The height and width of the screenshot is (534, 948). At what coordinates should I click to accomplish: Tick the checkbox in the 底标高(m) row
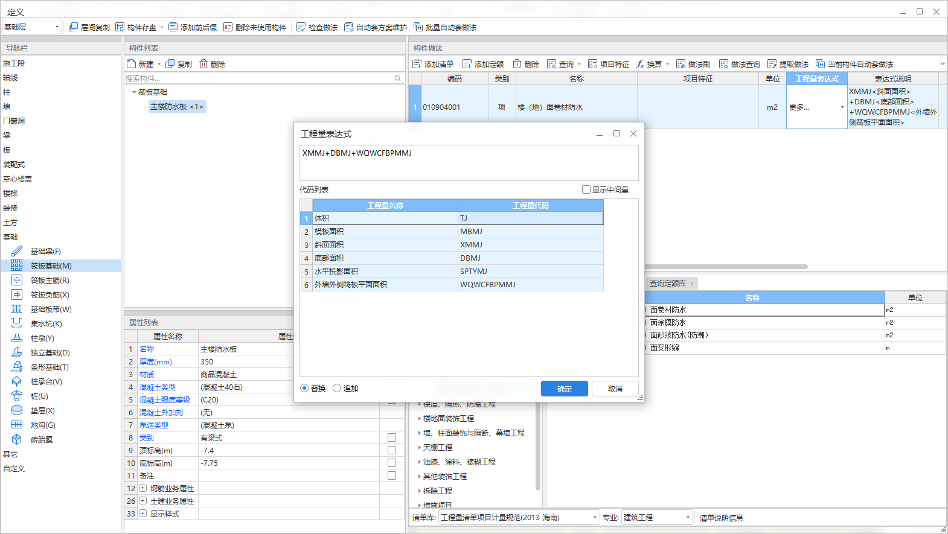(x=392, y=463)
